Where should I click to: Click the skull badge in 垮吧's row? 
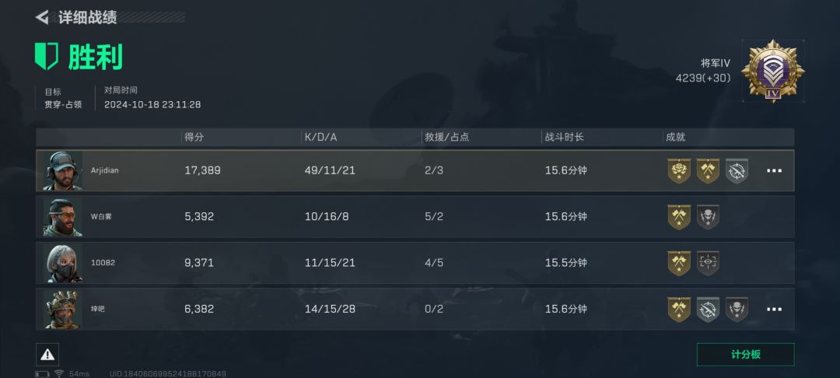pyautogui.click(x=737, y=309)
